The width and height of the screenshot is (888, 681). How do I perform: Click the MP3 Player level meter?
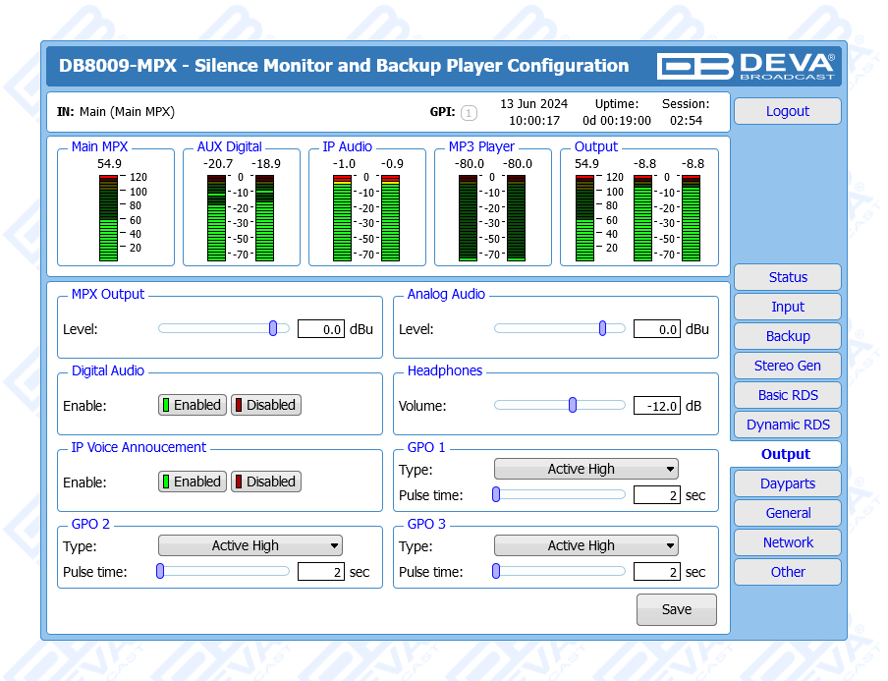[x=491, y=217]
